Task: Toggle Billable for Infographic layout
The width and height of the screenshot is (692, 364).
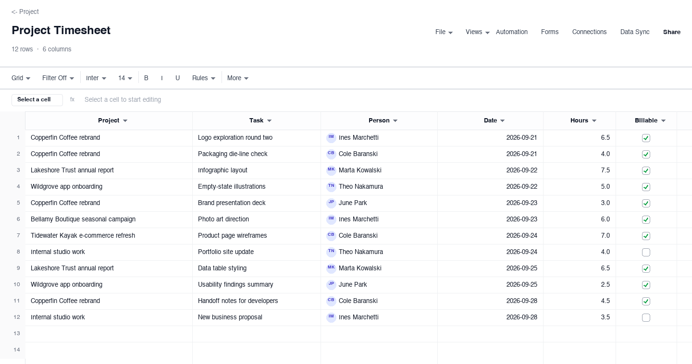Action: [646, 170]
